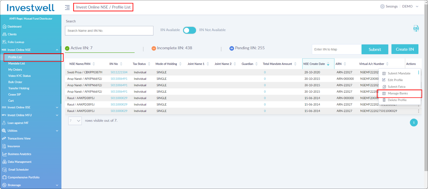The height and width of the screenshot is (189, 428).
Task: Click the Active IIN green check icon
Action: point(67,48)
